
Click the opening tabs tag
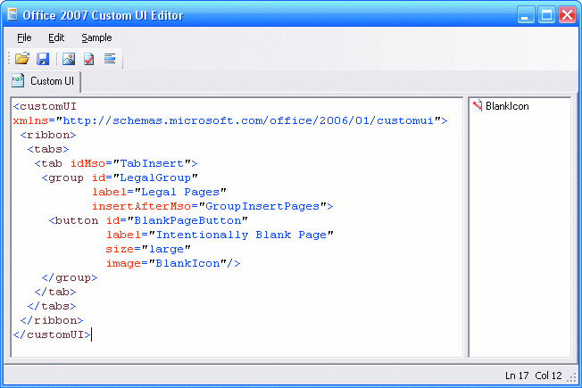(48, 149)
